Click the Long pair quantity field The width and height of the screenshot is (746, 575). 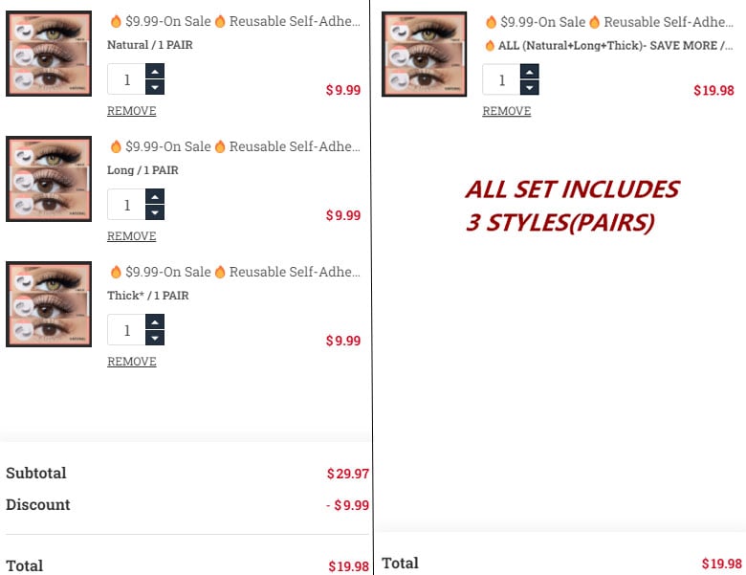(x=126, y=205)
